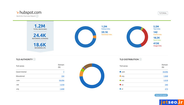Open the TLD Distribution info icon

(x=141, y=59)
